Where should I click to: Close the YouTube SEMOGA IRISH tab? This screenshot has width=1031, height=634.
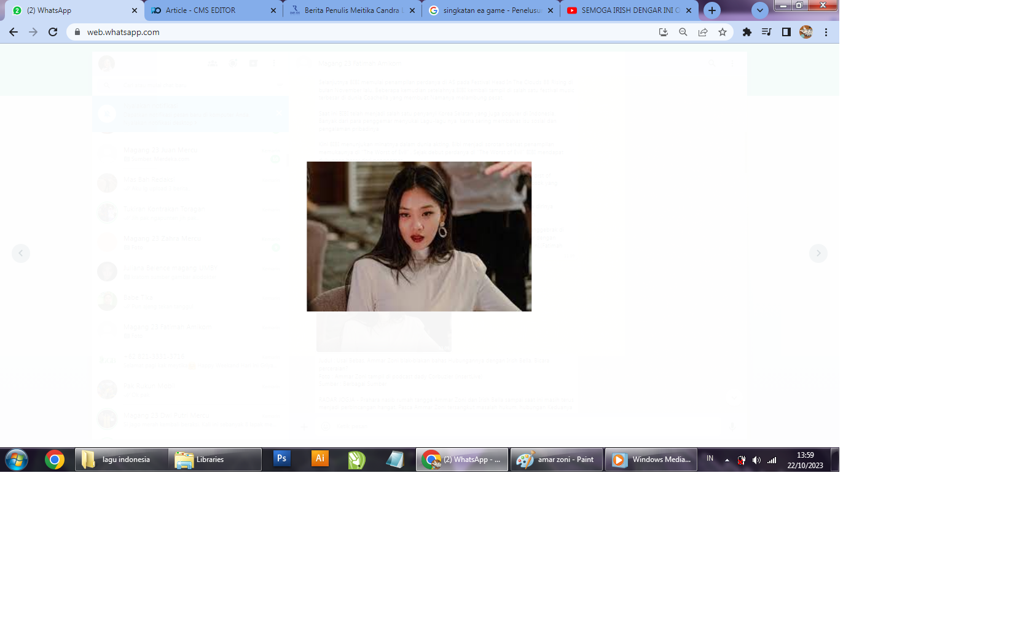pos(689,10)
